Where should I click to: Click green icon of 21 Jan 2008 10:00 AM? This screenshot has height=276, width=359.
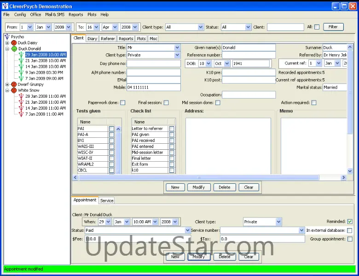[21, 60]
